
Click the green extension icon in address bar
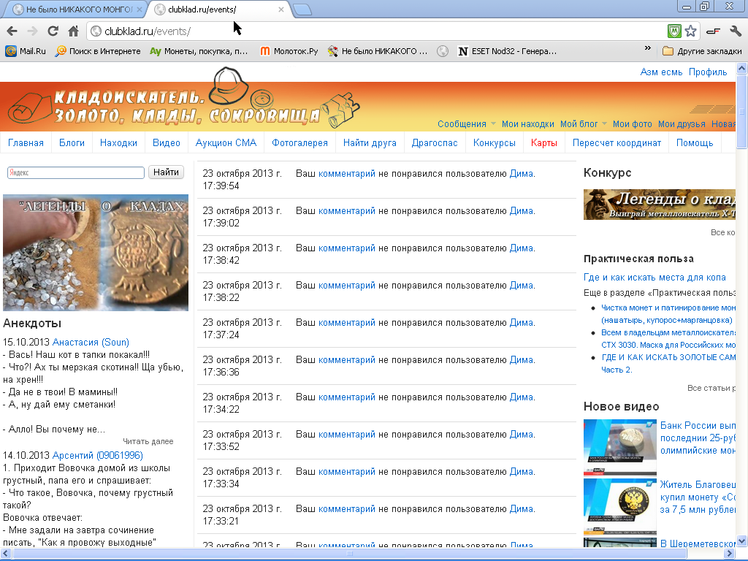click(674, 31)
